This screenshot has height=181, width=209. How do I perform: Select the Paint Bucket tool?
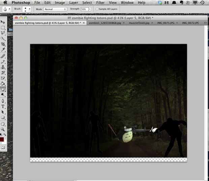pos(3,84)
